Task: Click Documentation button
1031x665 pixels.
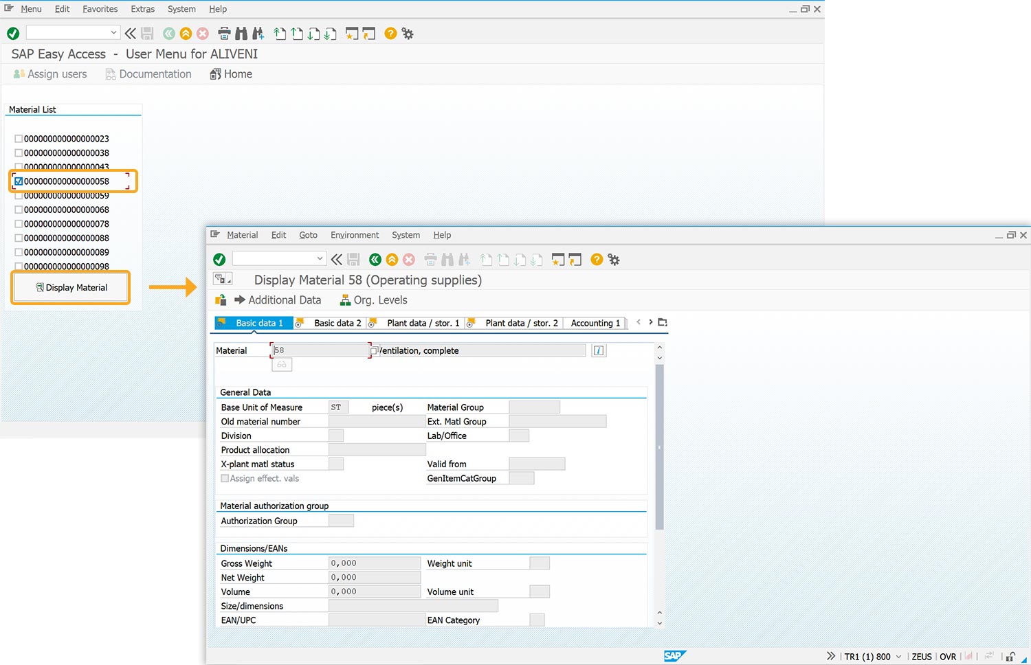Action: pyautogui.click(x=148, y=74)
